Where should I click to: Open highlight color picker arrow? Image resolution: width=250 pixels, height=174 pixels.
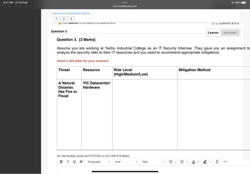click(x=210, y=161)
